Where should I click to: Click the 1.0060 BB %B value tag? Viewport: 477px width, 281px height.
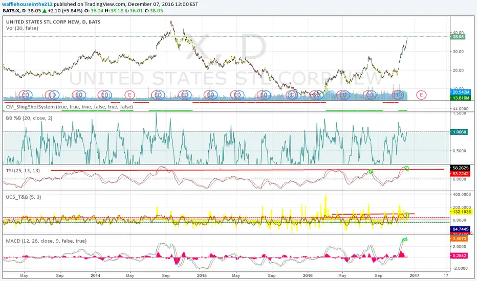click(459, 132)
